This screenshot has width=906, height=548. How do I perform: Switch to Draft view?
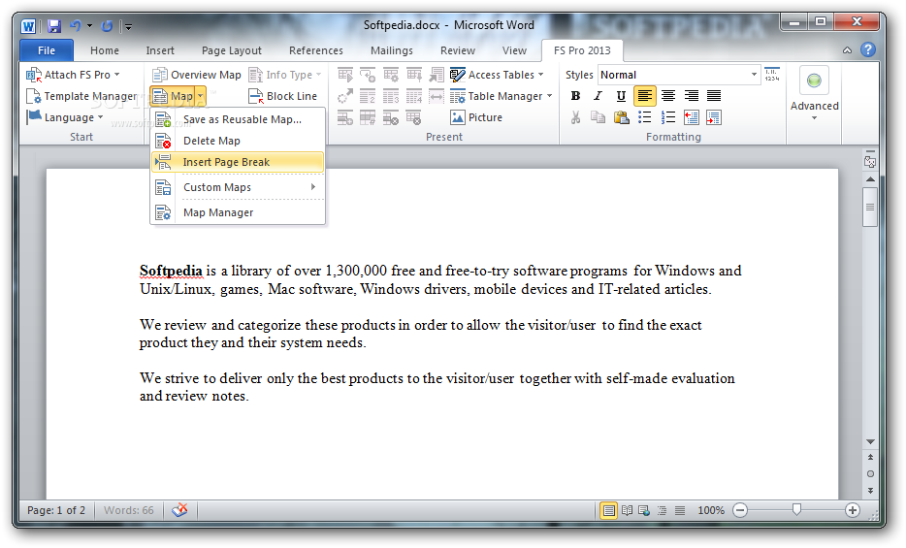click(x=680, y=510)
